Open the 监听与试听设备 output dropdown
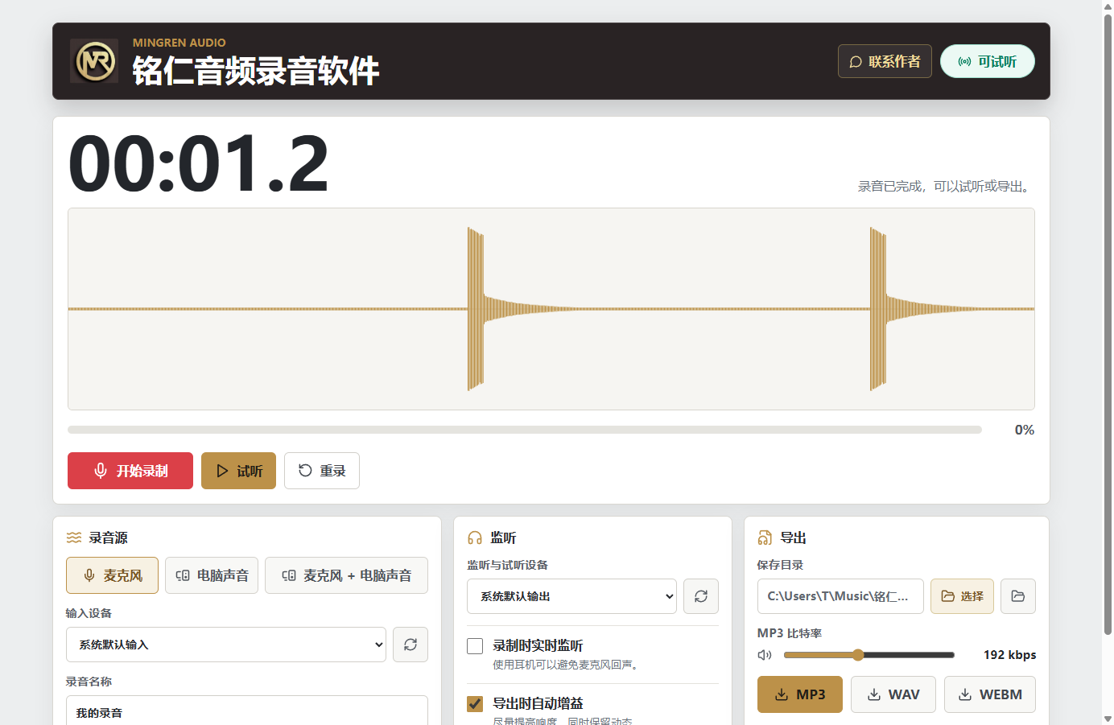1114x725 pixels. point(571,596)
